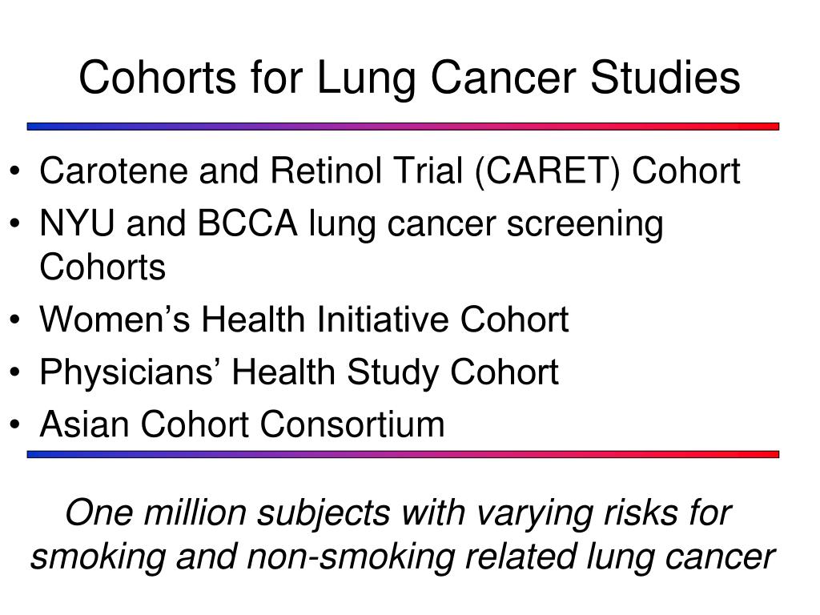Image resolution: width=820 pixels, height=615 pixels.
Task: Click the italic One million subjects sentence
Action: pyautogui.click(x=403, y=534)
